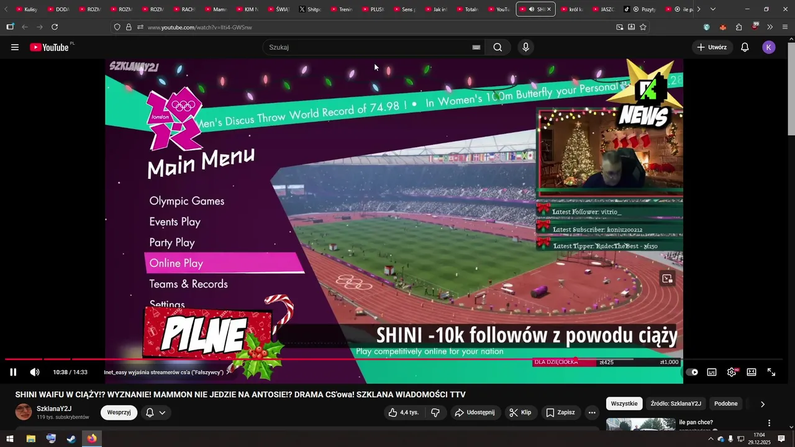Open chapter title Inet_easy wyjaśnia streamerów
Viewport: 795px width, 447px height.
click(166, 372)
